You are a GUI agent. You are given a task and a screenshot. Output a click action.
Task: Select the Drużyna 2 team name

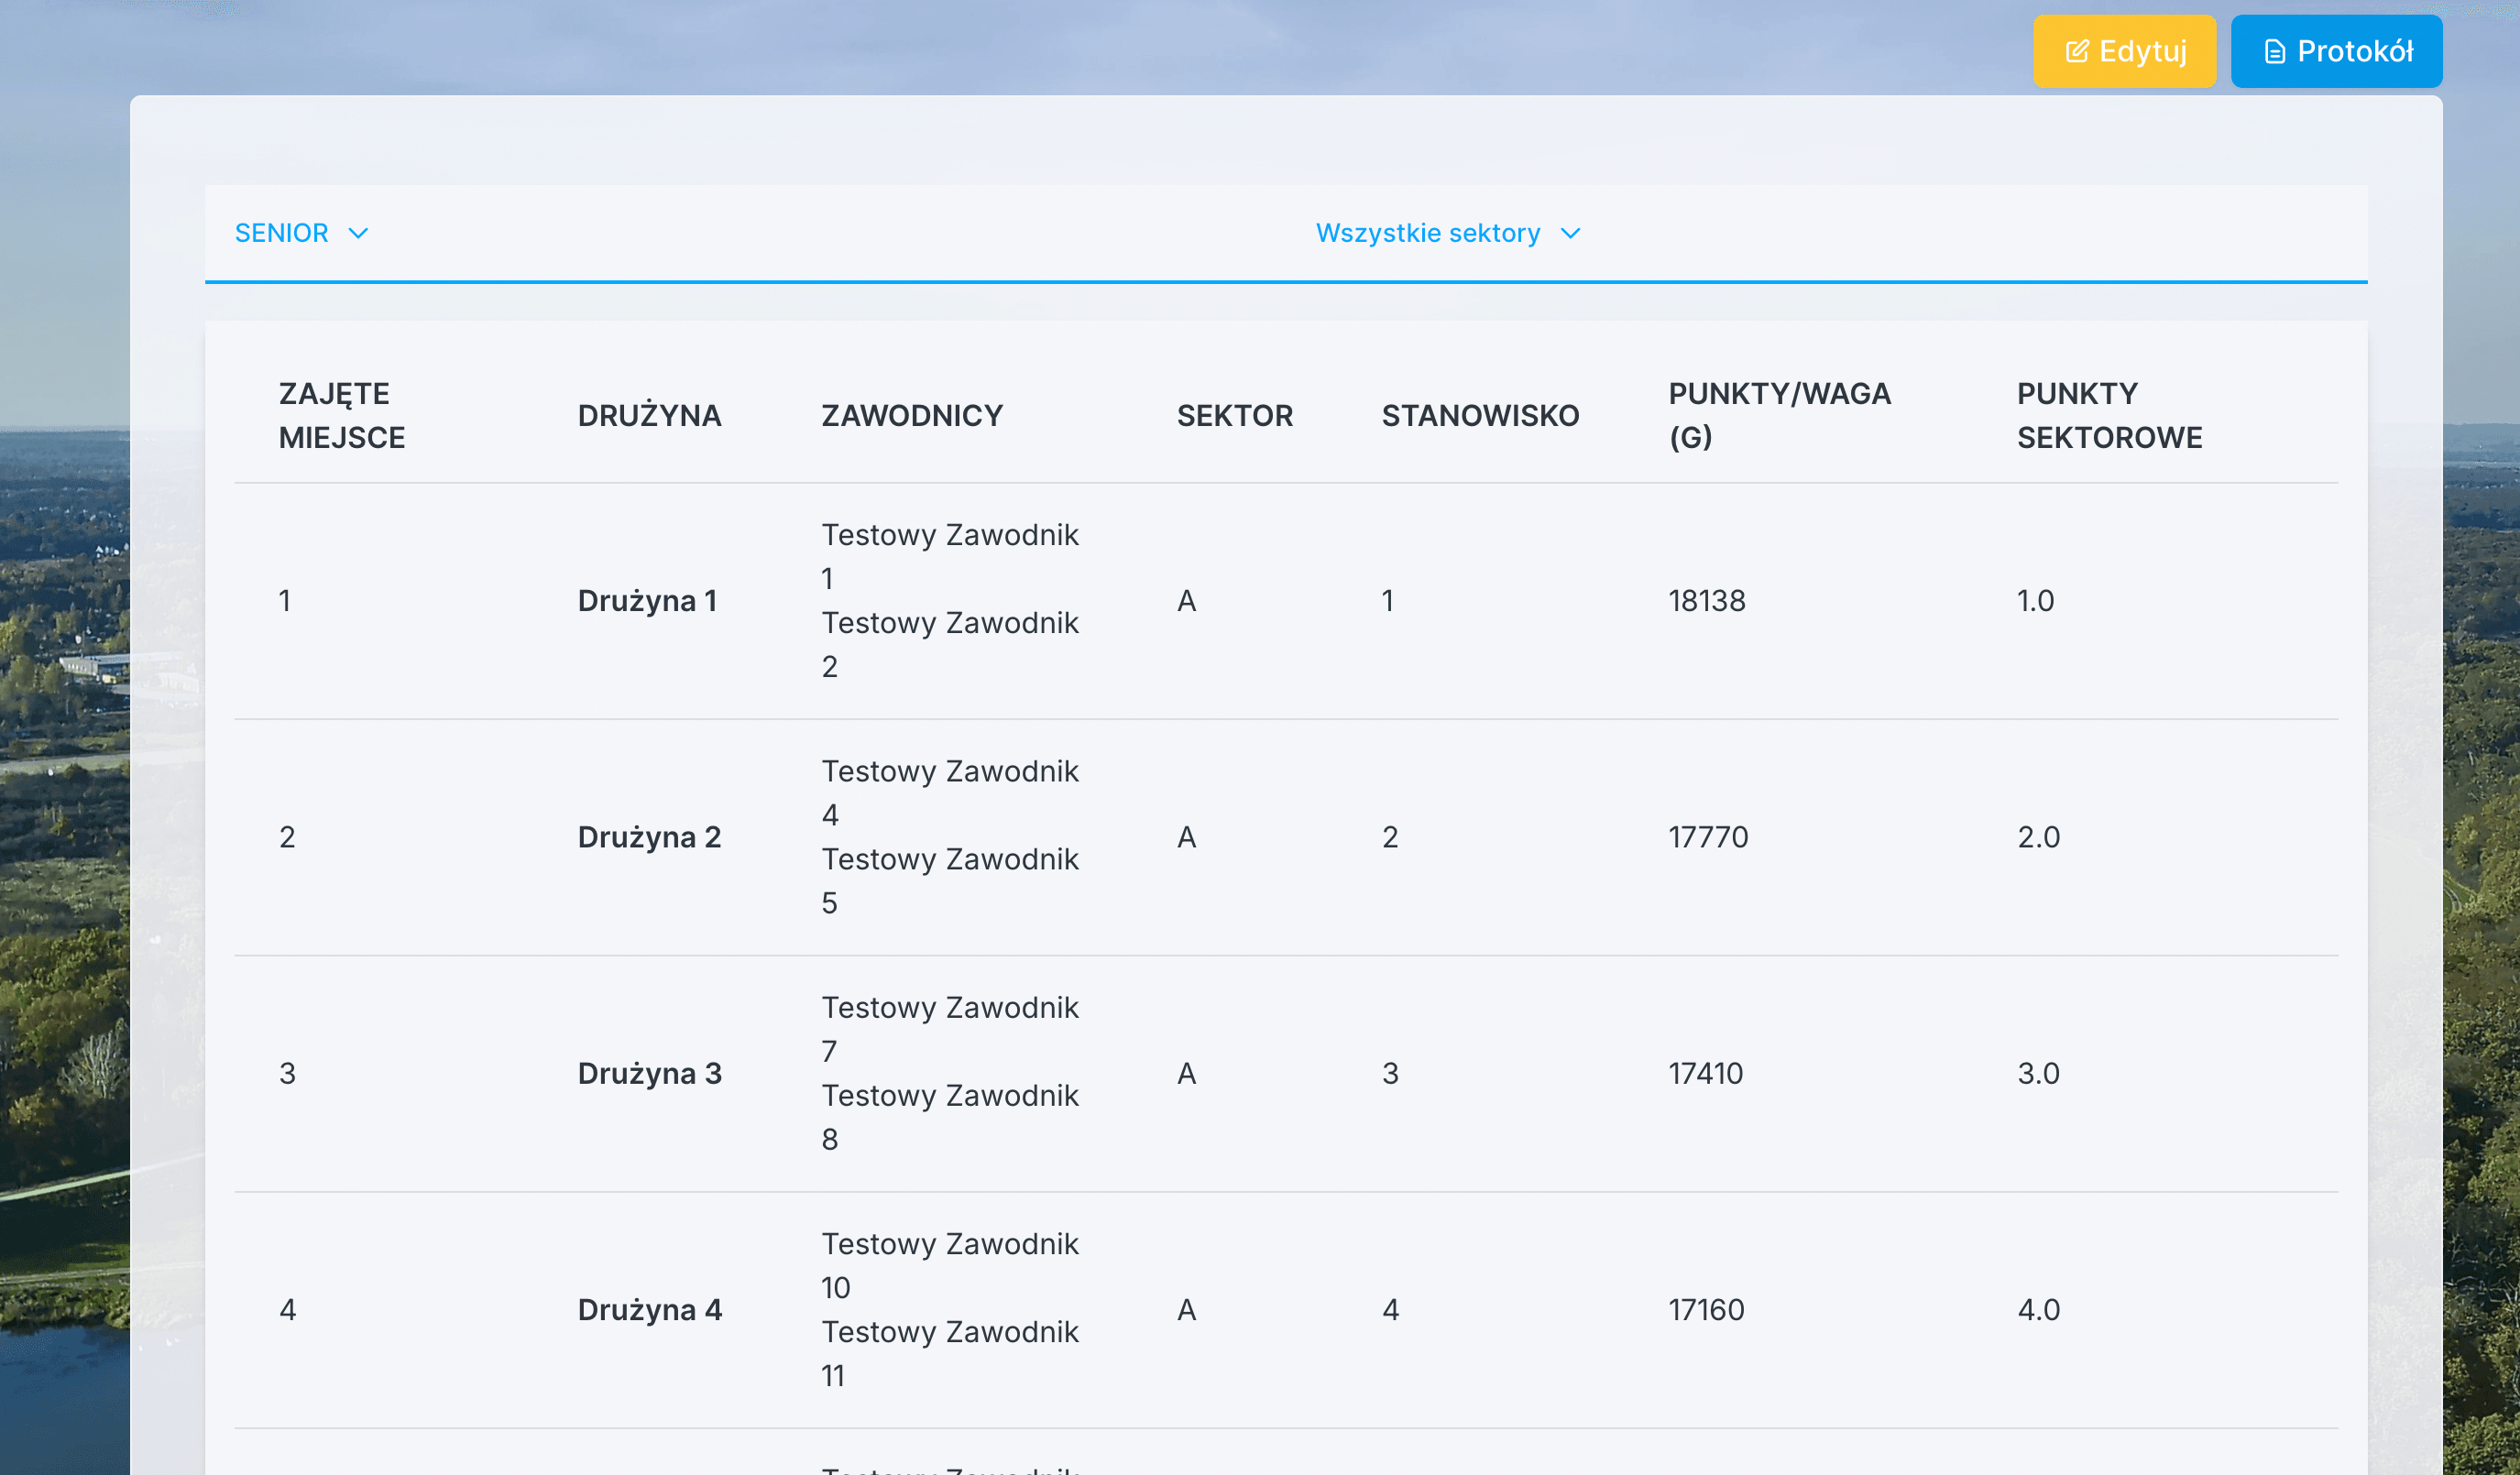(x=649, y=836)
